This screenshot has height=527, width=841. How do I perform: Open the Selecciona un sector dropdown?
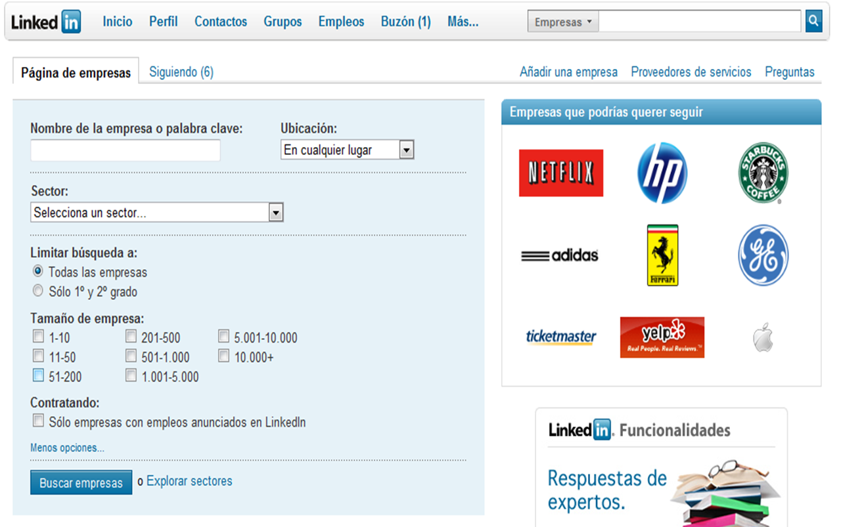157,213
